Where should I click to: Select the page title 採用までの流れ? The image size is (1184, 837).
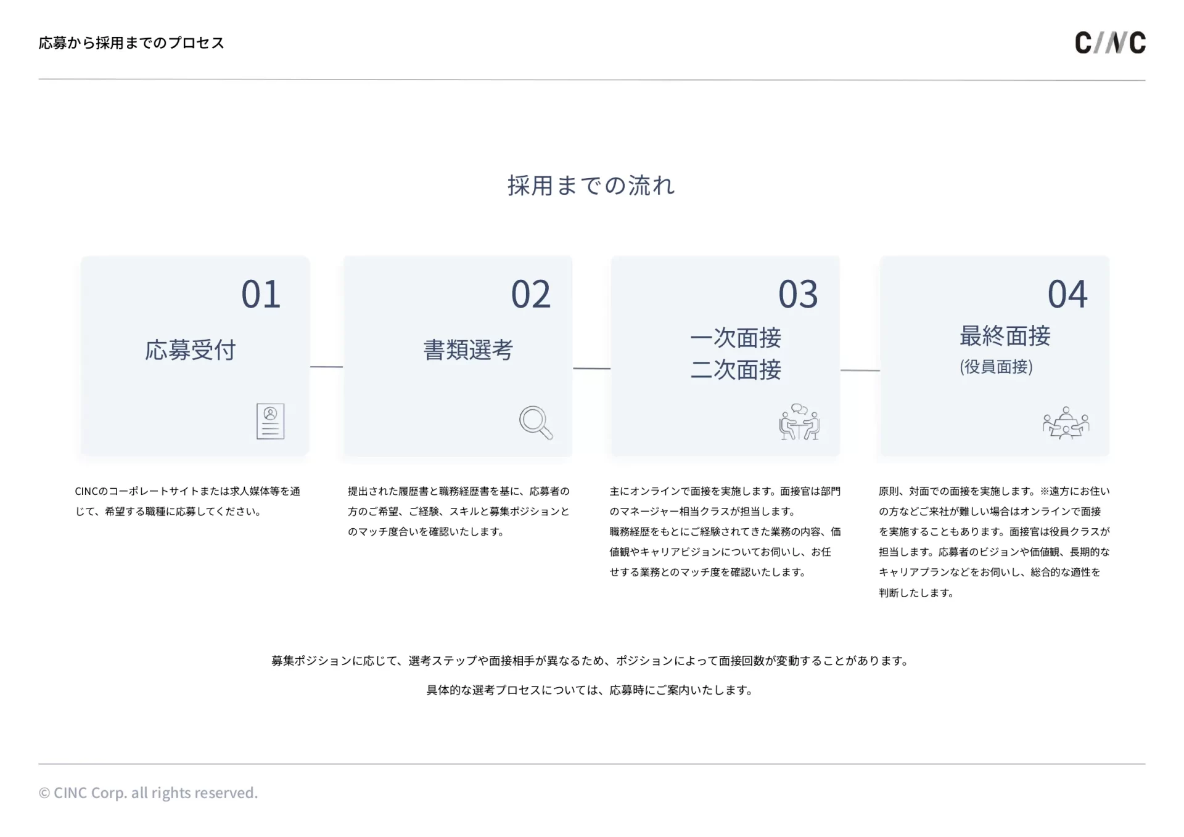[591, 186]
